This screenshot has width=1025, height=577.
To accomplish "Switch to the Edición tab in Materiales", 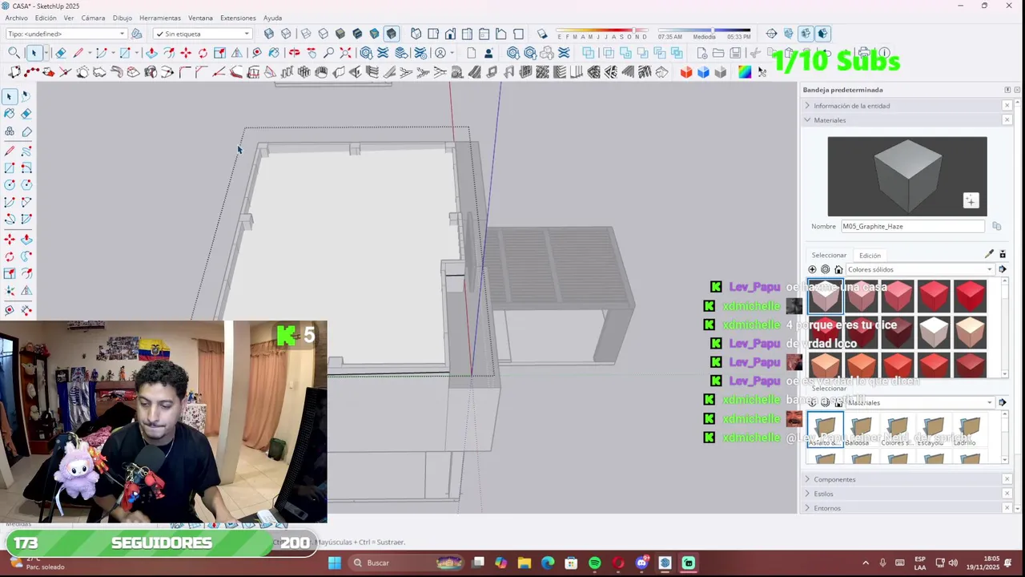I will pyautogui.click(x=870, y=255).
